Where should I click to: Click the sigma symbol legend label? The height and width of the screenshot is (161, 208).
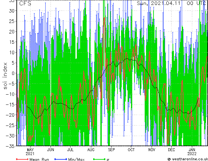point(108,160)
